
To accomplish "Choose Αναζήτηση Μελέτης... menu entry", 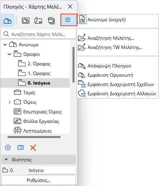I will point(118,38).
